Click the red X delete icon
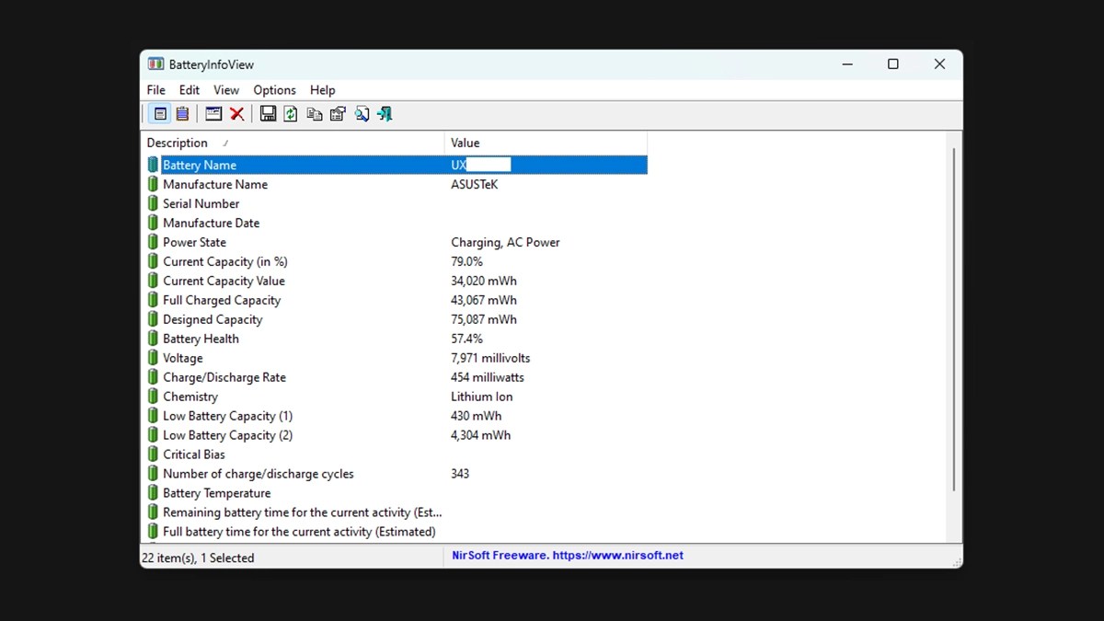The width and height of the screenshot is (1104, 621). point(237,113)
